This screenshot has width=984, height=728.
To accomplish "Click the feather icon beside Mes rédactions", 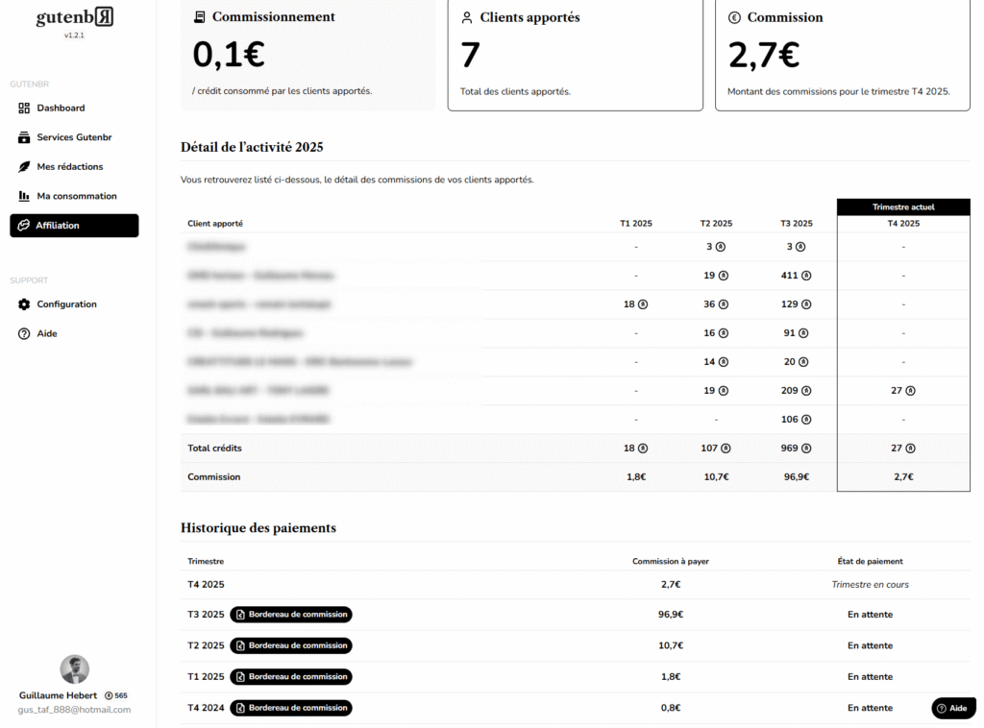I will click(x=24, y=167).
